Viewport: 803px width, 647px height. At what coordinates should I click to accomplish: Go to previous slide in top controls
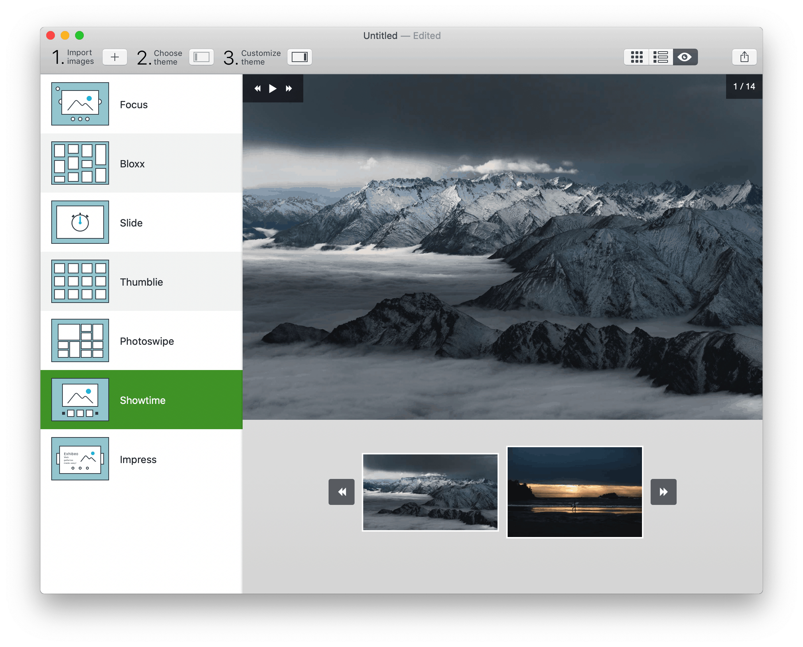[x=257, y=88]
